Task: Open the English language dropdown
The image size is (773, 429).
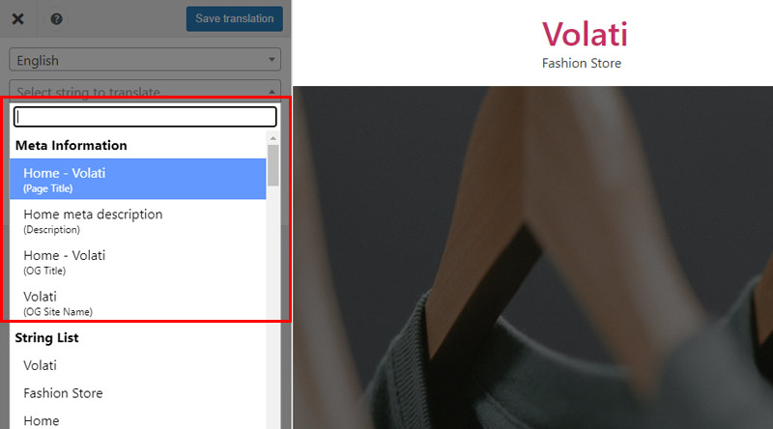Action: coord(145,60)
